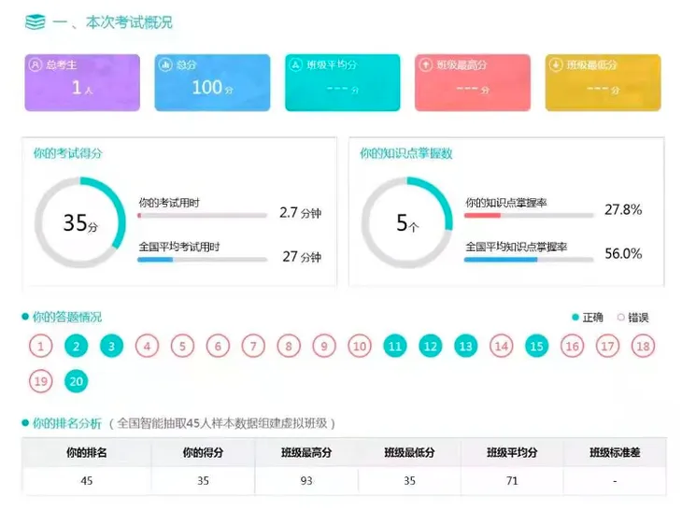Select question 3 circle
Image resolution: width=682 pixels, height=511 pixels.
click(112, 347)
